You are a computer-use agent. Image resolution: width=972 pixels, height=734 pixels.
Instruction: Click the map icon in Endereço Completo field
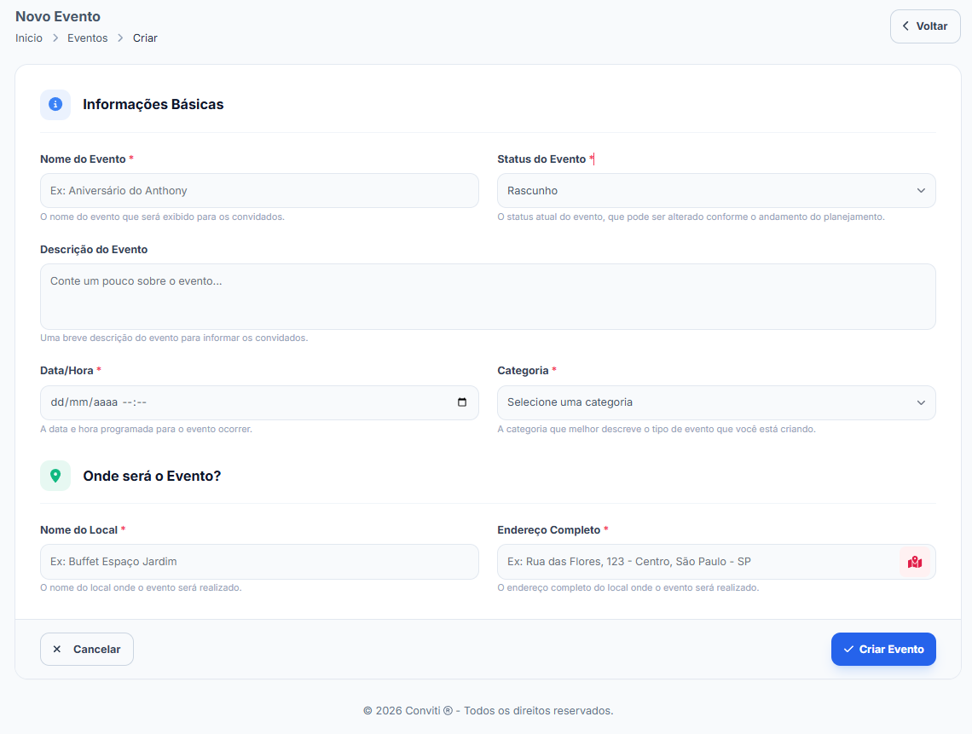point(915,562)
